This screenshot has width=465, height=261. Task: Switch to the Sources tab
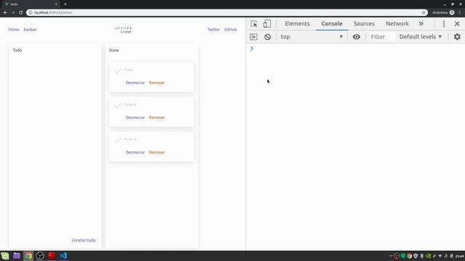[x=364, y=24]
